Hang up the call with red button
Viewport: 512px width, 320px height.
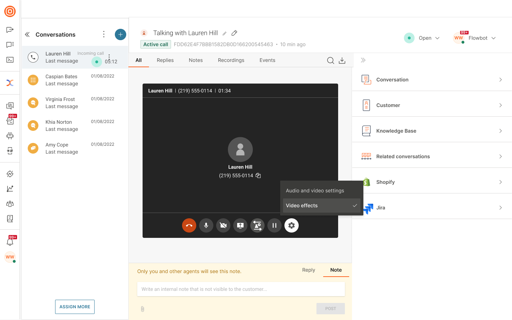pos(189,225)
